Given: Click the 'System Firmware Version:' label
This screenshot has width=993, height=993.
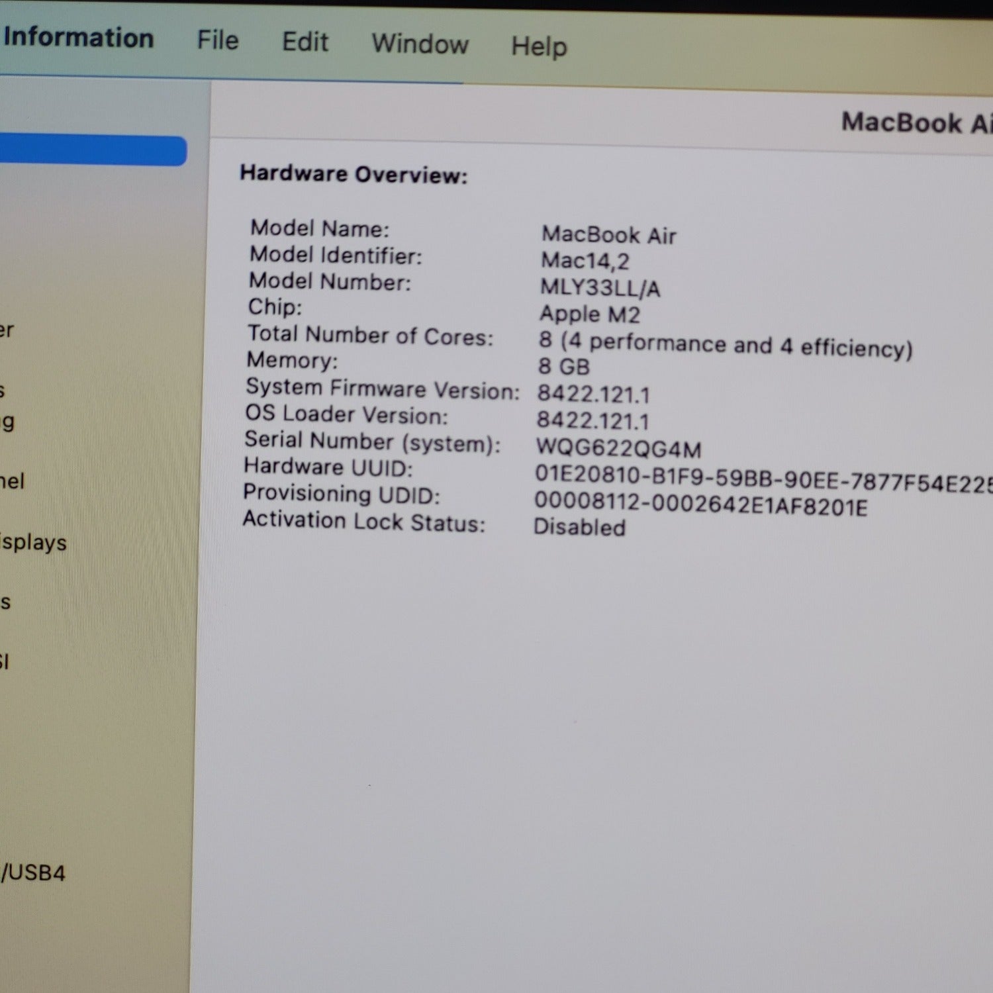Looking at the screenshot, I should click(383, 389).
